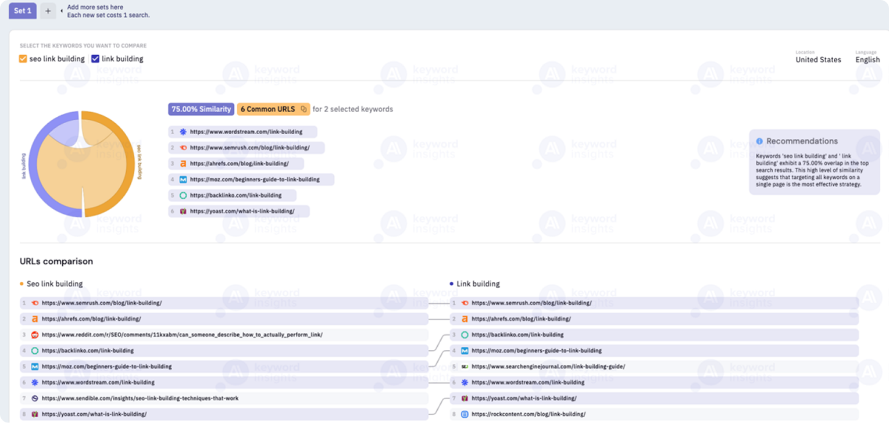This screenshot has width=889, height=423.
Task: Click the Link building column header
Action: (x=478, y=284)
